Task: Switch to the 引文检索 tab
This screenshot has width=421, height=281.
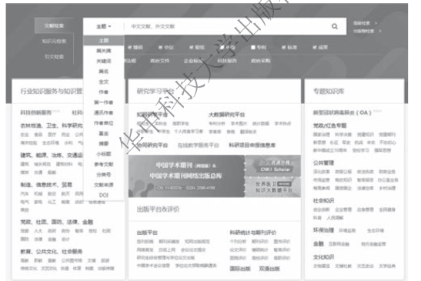Action: pos(54,56)
